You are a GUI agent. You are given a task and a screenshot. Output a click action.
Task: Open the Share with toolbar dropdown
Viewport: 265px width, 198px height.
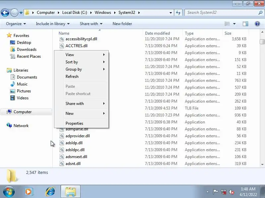[91, 24]
